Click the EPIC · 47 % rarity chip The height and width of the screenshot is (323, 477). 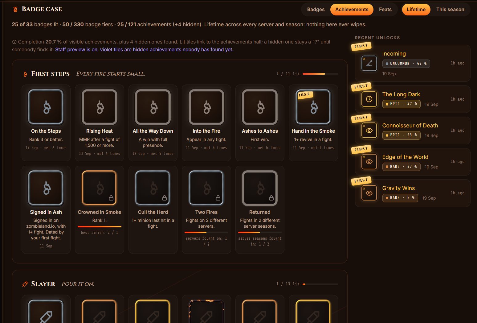pos(401,104)
